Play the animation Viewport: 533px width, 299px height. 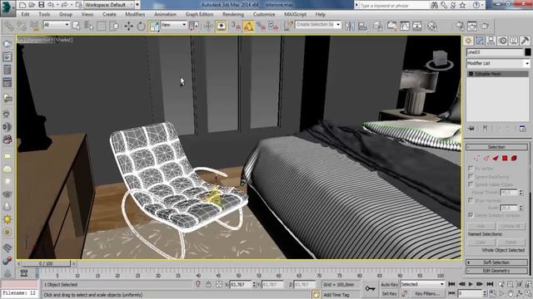pos(471,284)
